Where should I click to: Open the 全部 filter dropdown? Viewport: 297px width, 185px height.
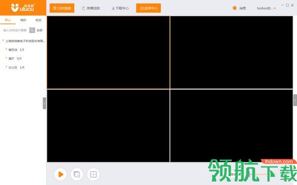coord(40,30)
